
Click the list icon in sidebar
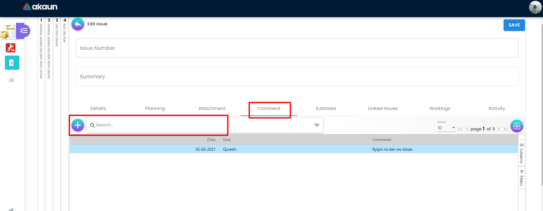(11, 80)
